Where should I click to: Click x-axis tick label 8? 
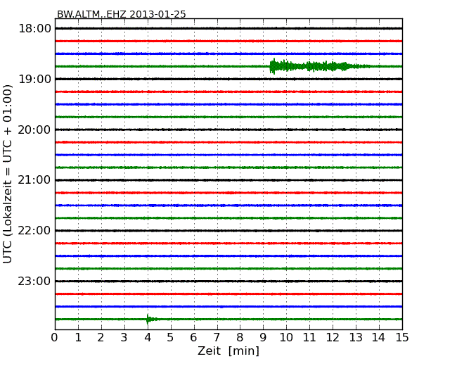point(240,338)
